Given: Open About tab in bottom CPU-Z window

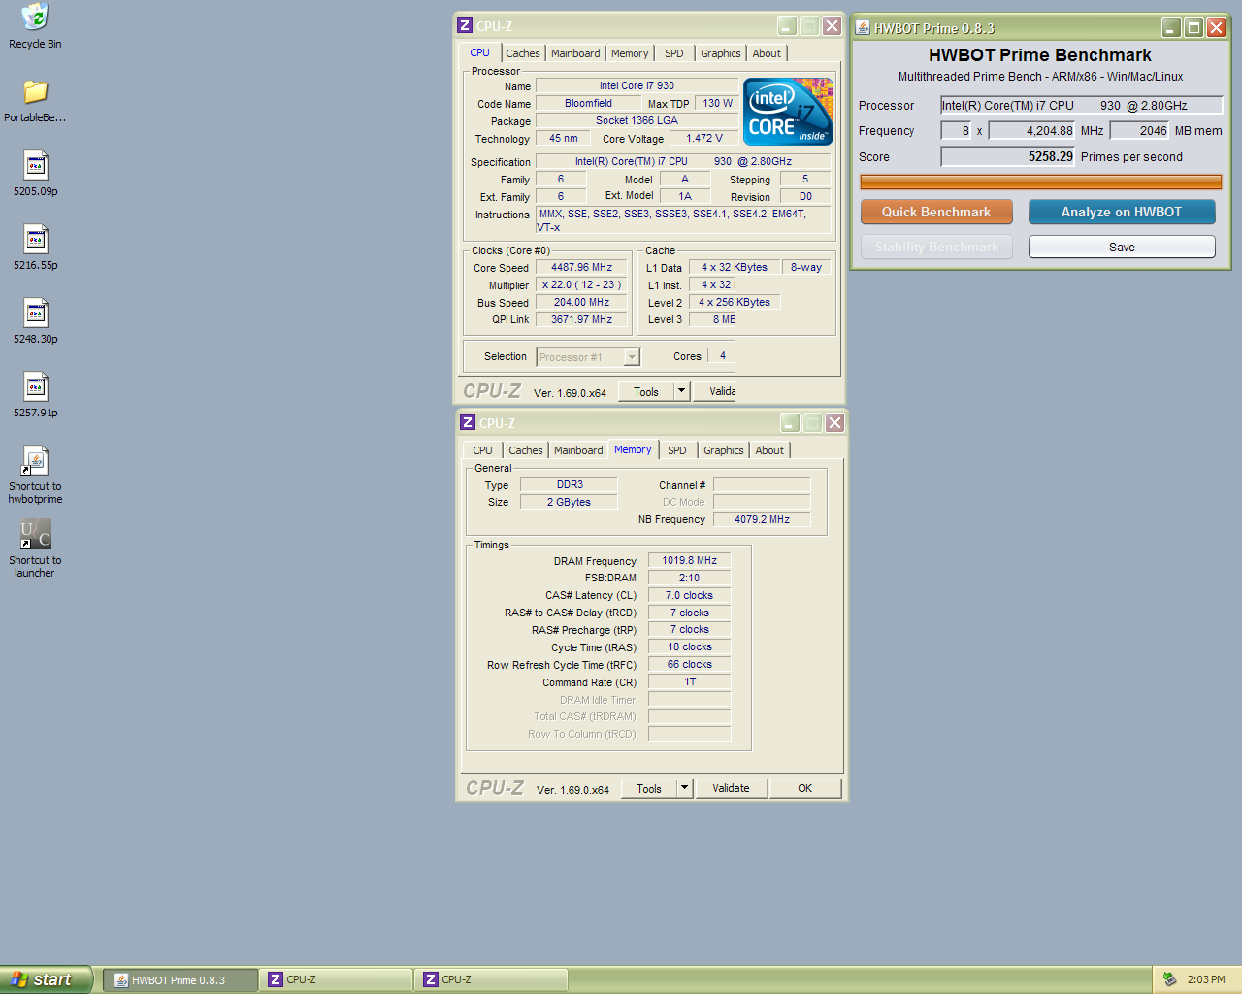Looking at the screenshot, I should [769, 450].
